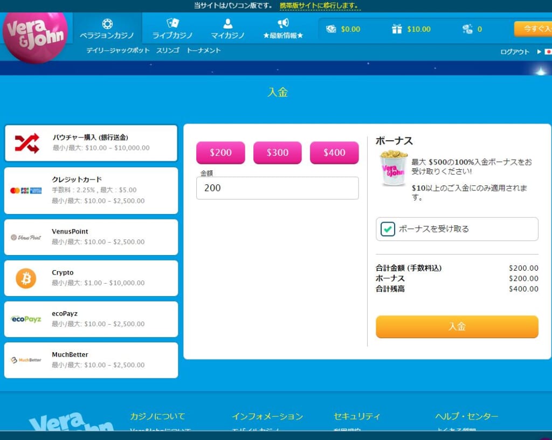
Task: Open ベラジョンカジノ casino chip icon
Action: 107,24
